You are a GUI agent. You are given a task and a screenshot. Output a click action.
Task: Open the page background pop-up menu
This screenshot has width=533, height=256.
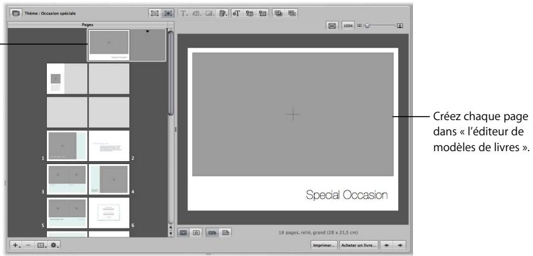point(223,13)
